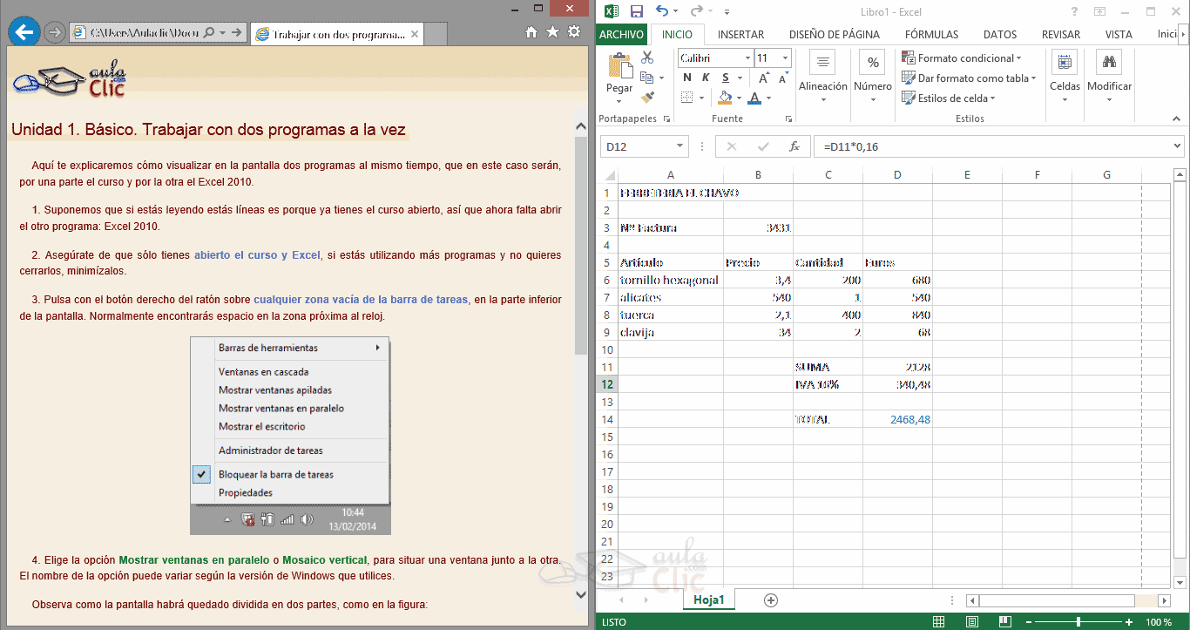This screenshot has width=1190, height=630.
Task: Save the workbook with the floppy disk icon
Action: coord(637,11)
